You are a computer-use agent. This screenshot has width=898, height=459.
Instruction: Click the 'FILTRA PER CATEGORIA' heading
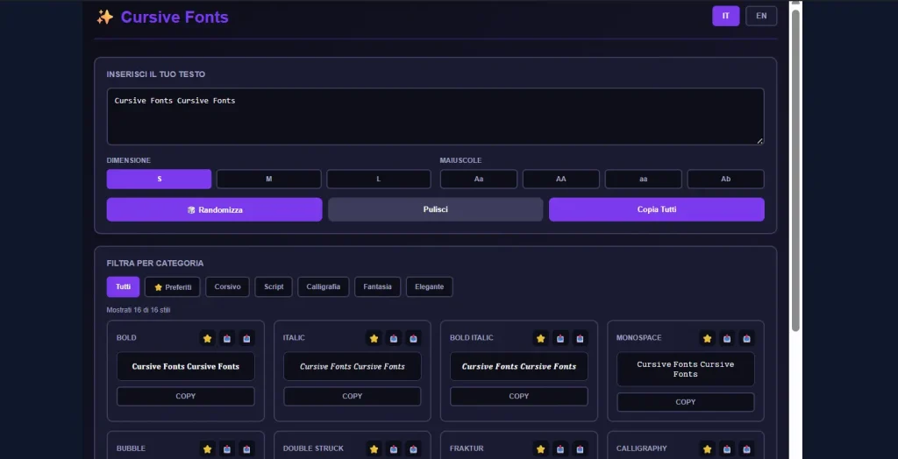coord(155,264)
